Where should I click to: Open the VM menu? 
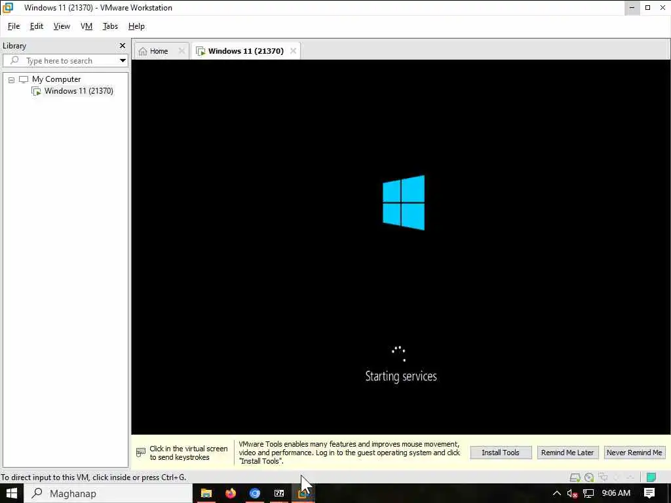coord(86,26)
